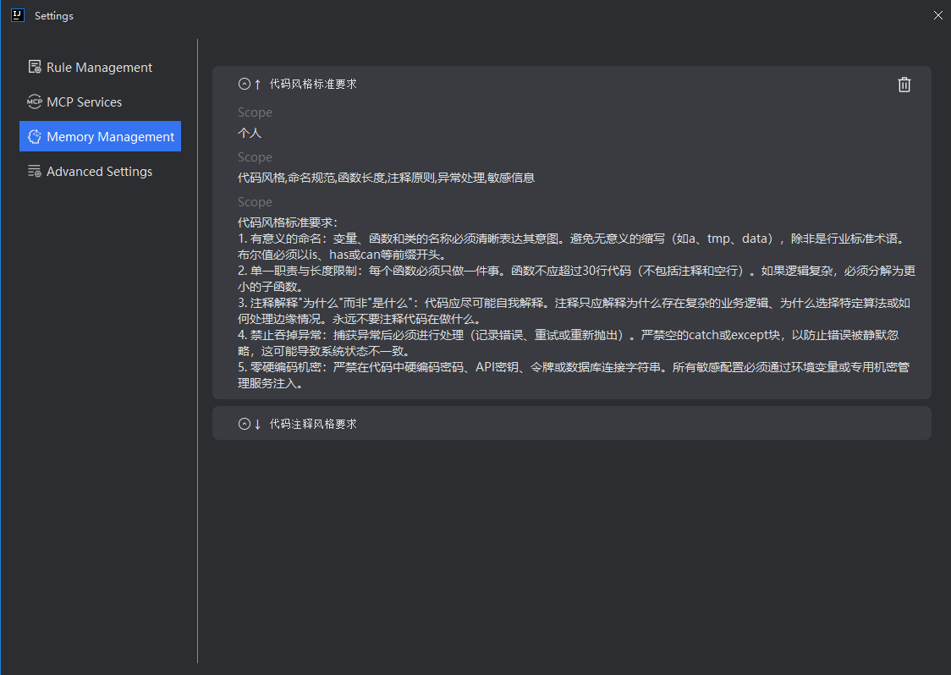Click the 代码注释风格要求 title text
This screenshot has height=675, width=951.
click(x=313, y=424)
